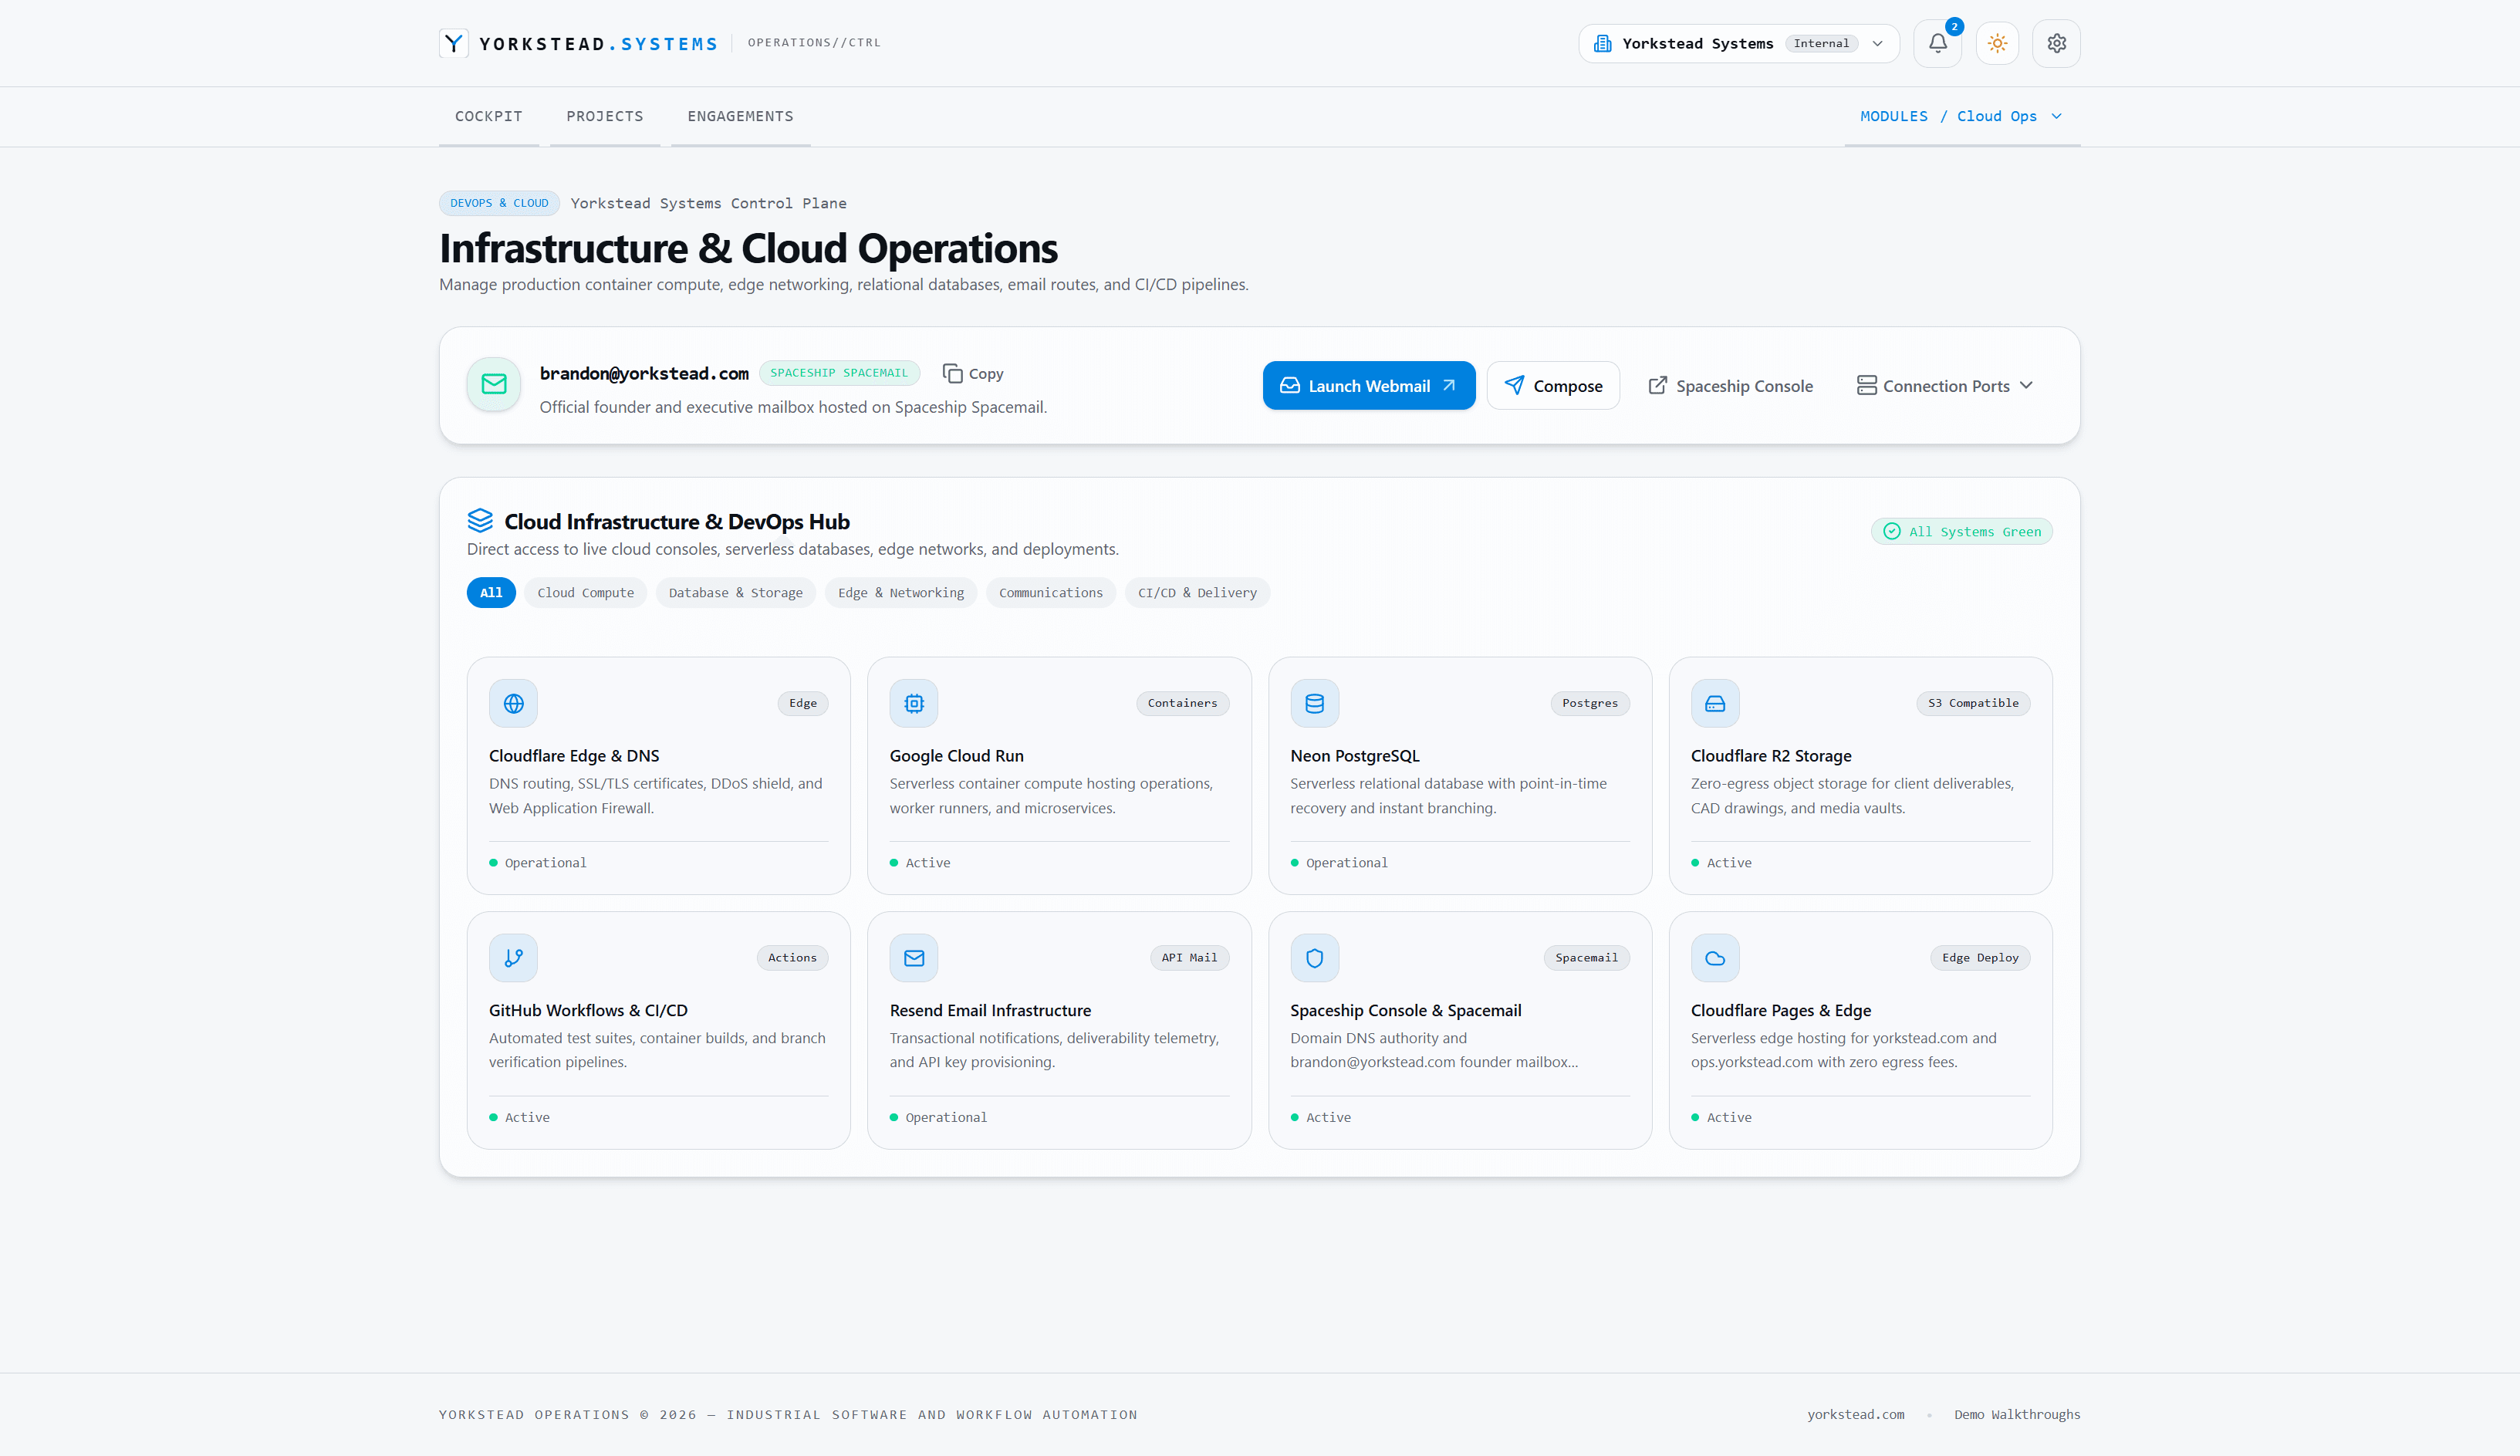
Task: Filter by Cloud Compute
Action: tap(585, 593)
